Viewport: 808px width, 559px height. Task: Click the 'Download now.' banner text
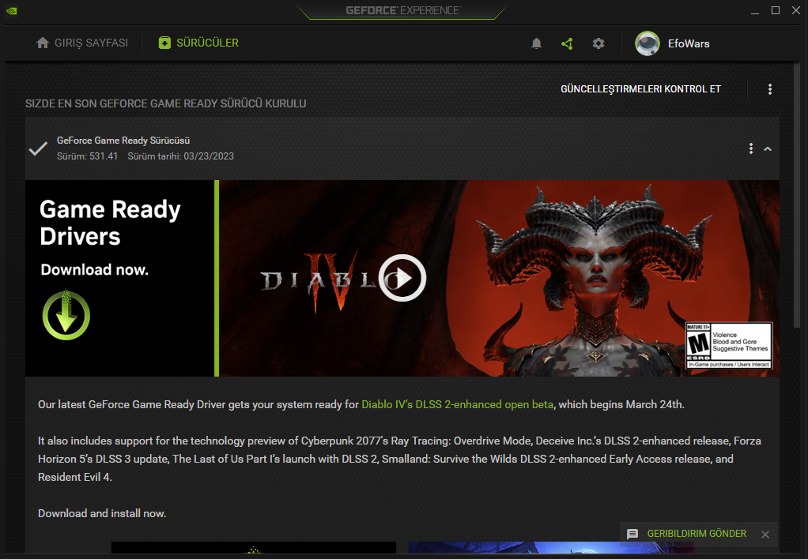[95, 270]
